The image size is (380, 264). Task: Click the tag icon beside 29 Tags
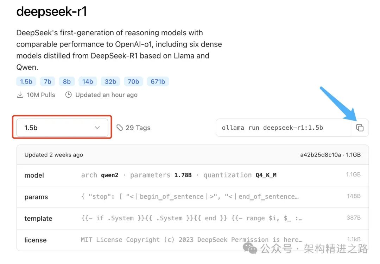pos(120,128)
